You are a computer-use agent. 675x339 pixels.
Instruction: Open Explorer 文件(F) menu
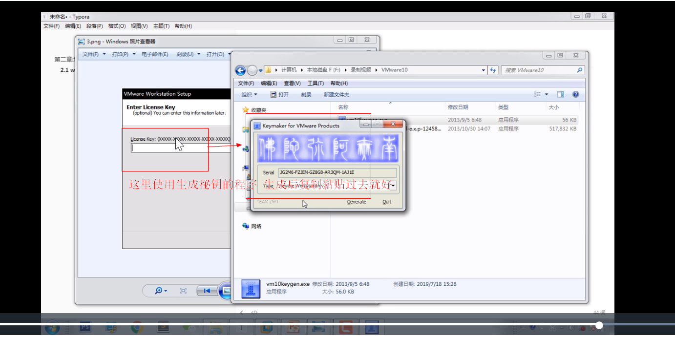[x=246, y=83]
